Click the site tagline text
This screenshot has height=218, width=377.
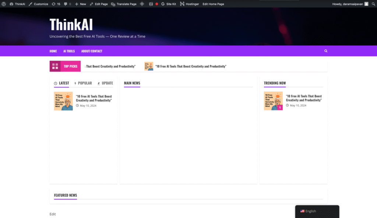click(x=97, y=36)
